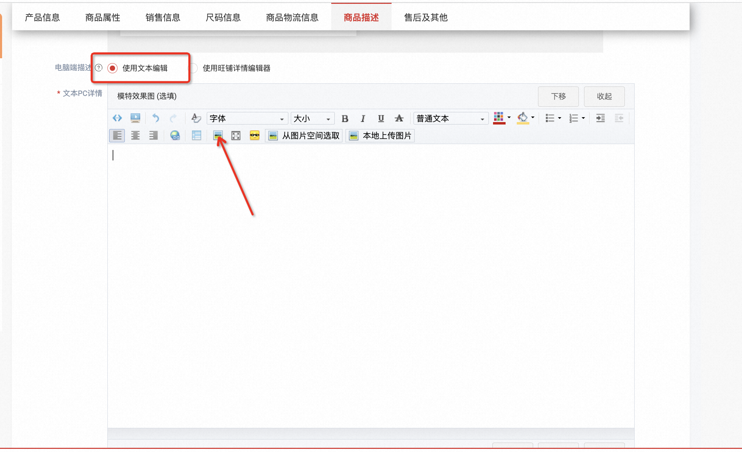The height and width of the screenshot is (452, 742).
Task: Open the 普通文本 paragraph style dropdown
Action: [451, 119]
